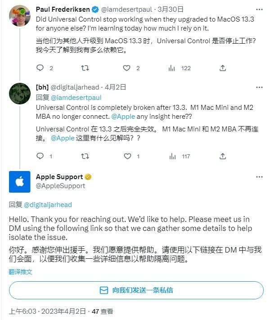Like Paul Frederiksen's tweet
This screenshot has width=270, height=320.
click(127, 68)
